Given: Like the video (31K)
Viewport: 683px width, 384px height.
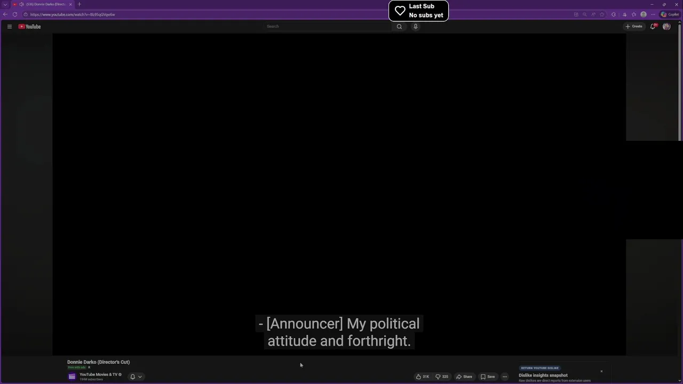Looking at the screenshot, I should pos(423,377).
